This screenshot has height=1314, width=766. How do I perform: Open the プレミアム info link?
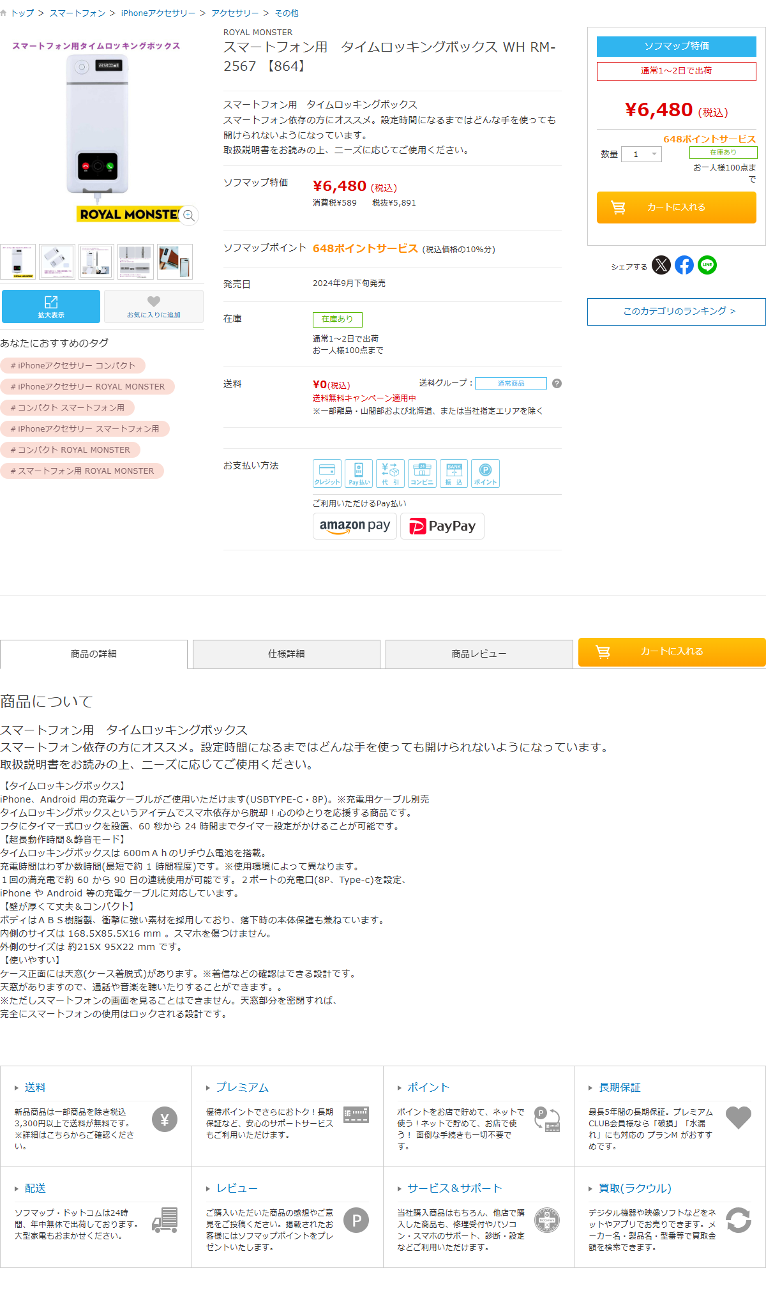pos(242,1087)
